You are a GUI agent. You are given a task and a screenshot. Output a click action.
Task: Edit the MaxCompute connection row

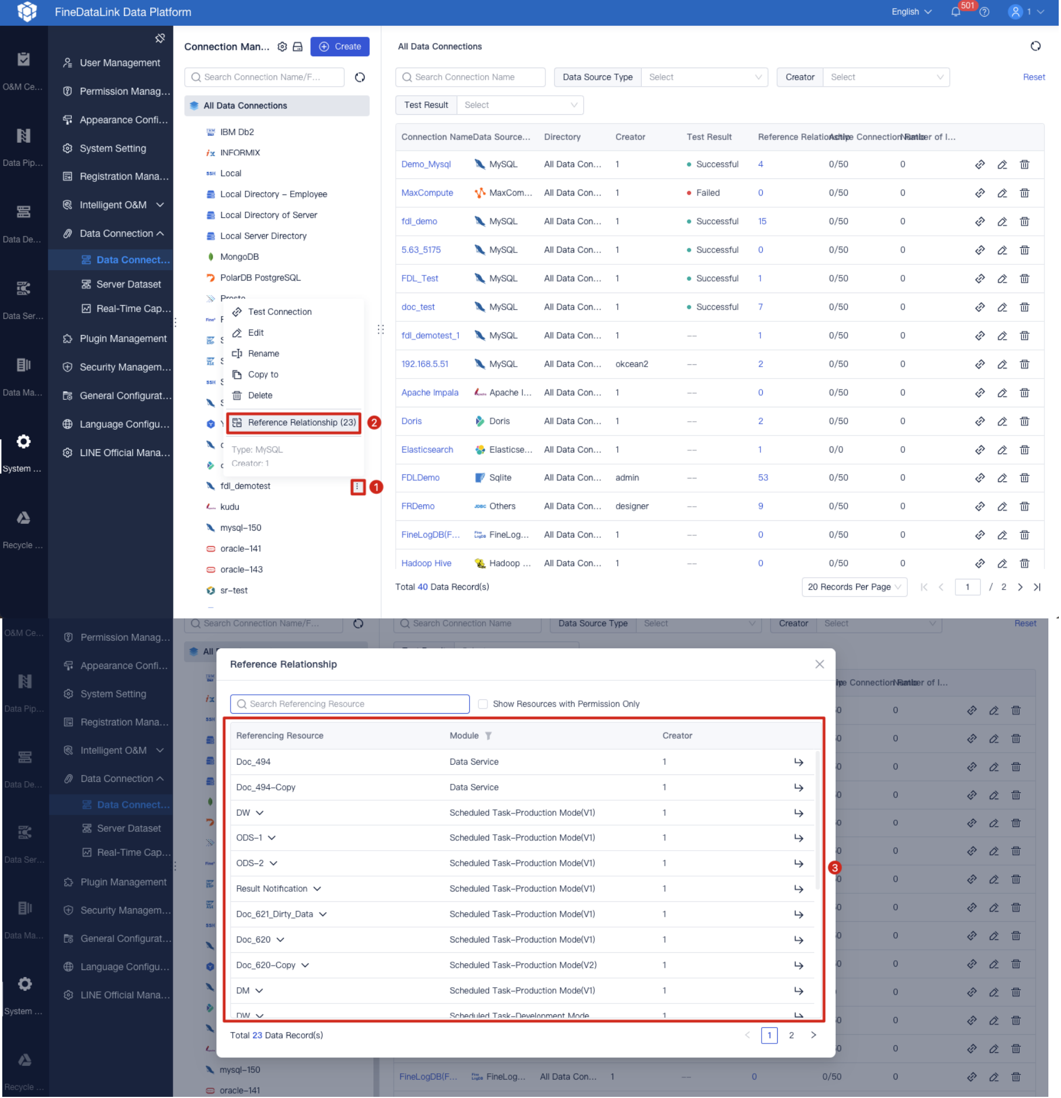1002,193
